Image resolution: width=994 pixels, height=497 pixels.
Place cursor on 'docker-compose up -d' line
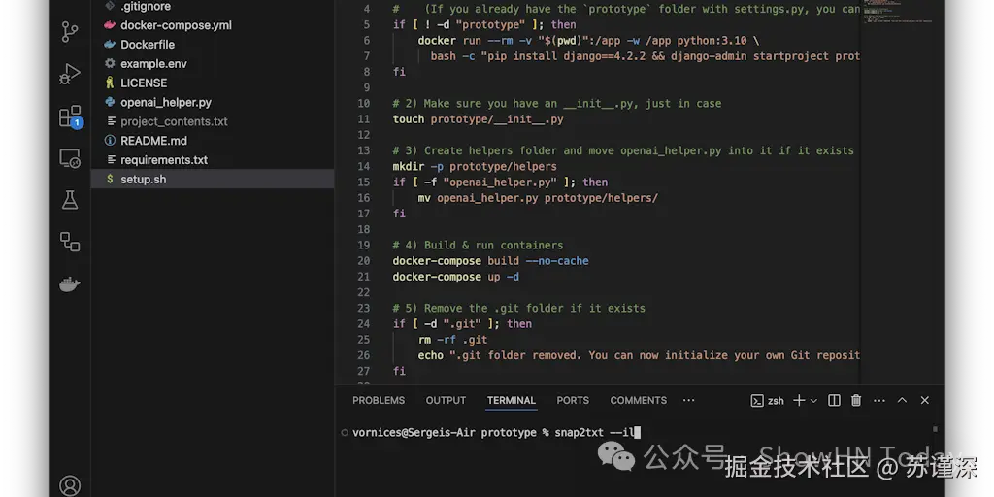pos(456,277)
